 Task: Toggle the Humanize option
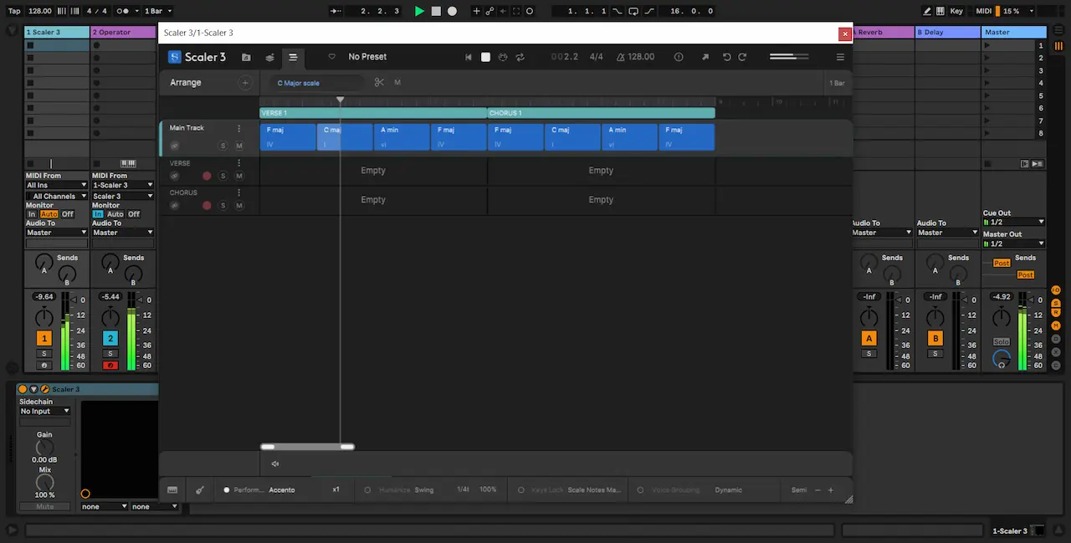pyautogui.click(x=367, y=489)
